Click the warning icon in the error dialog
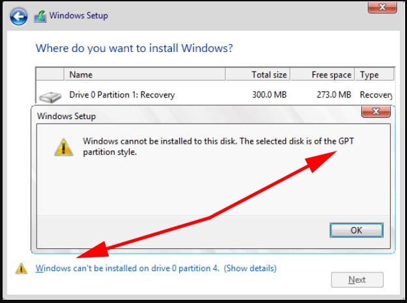Screen dimensions: 407x303 pyautogui.click(x=63, y=147)
